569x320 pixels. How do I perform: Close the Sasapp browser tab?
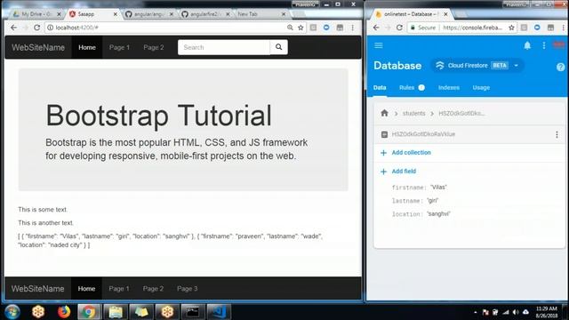point(115,14)
